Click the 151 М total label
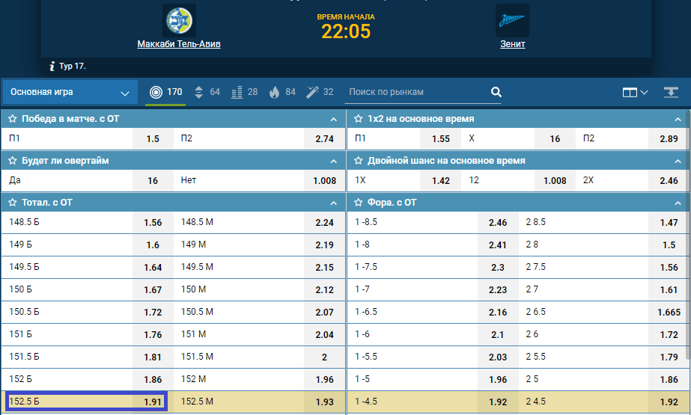The image size is (691, 415). [x=193, y=334]
